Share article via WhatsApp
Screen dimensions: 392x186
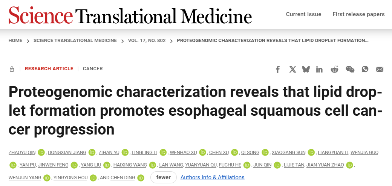[x=365, y=69]
